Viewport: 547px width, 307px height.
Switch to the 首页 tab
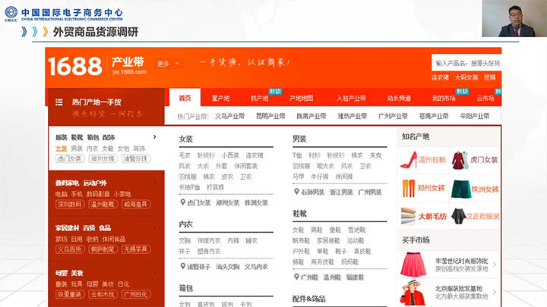pyautogui.click(x=185, y=99)
